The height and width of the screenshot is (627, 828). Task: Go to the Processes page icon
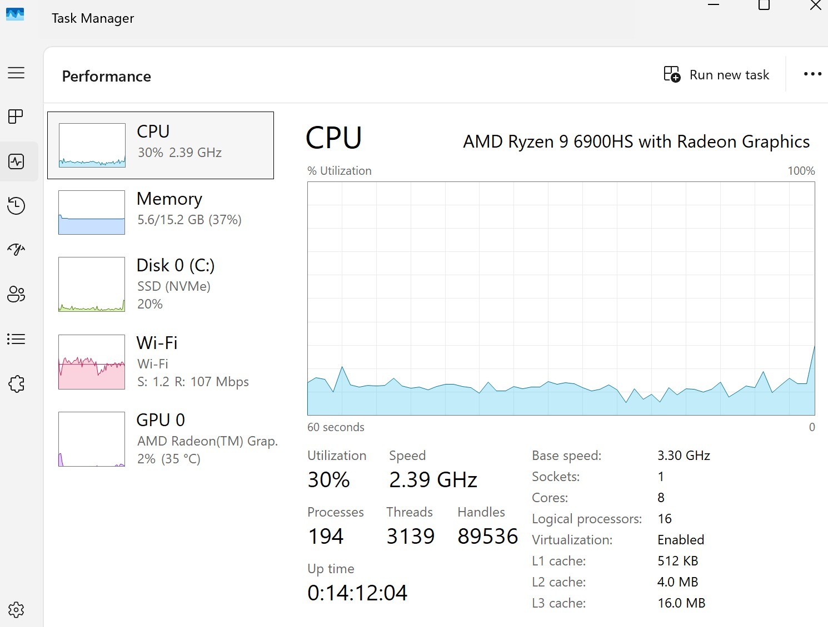coord(16,117)
